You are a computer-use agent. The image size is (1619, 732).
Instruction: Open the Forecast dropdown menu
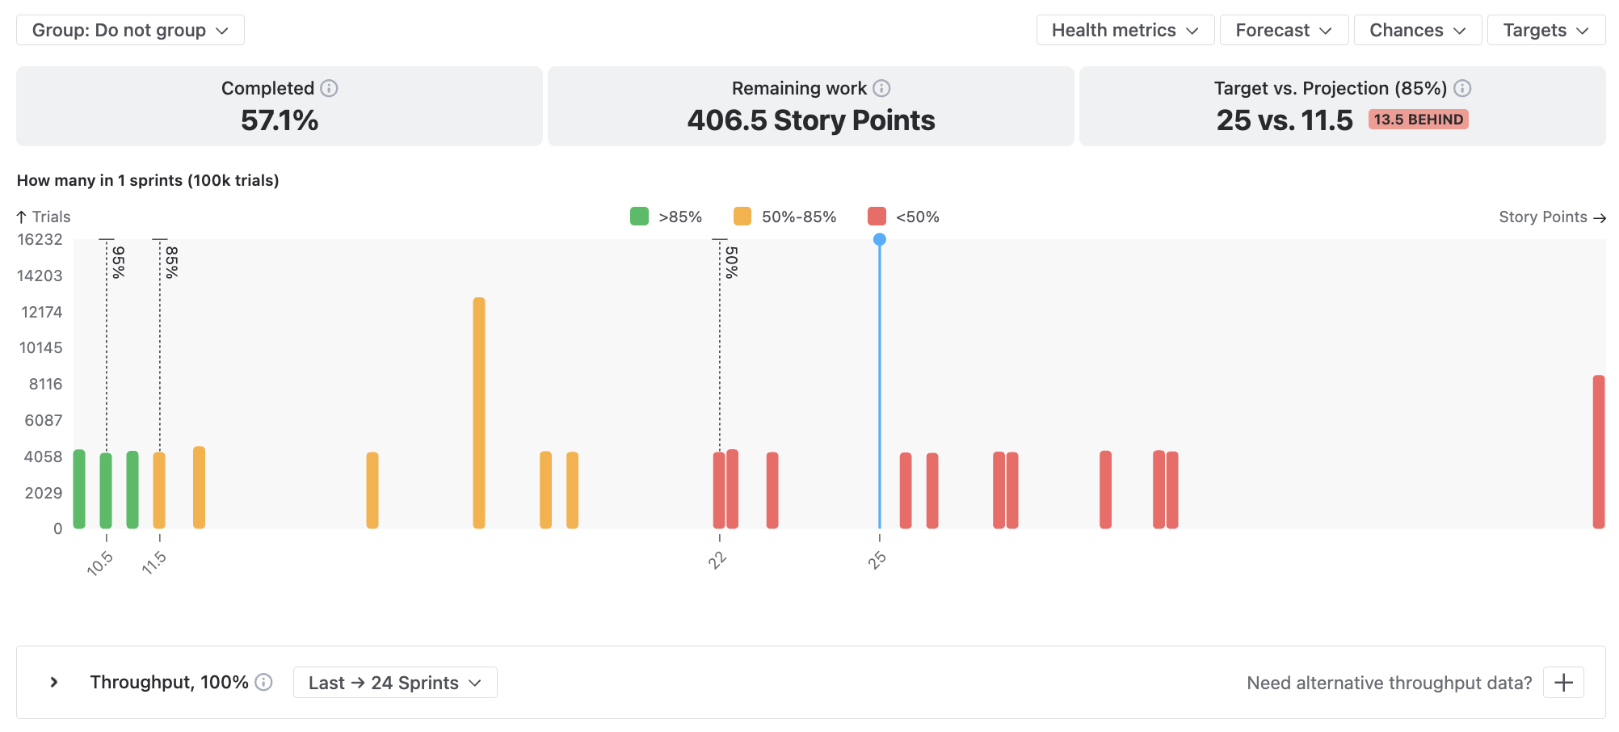1284,30
